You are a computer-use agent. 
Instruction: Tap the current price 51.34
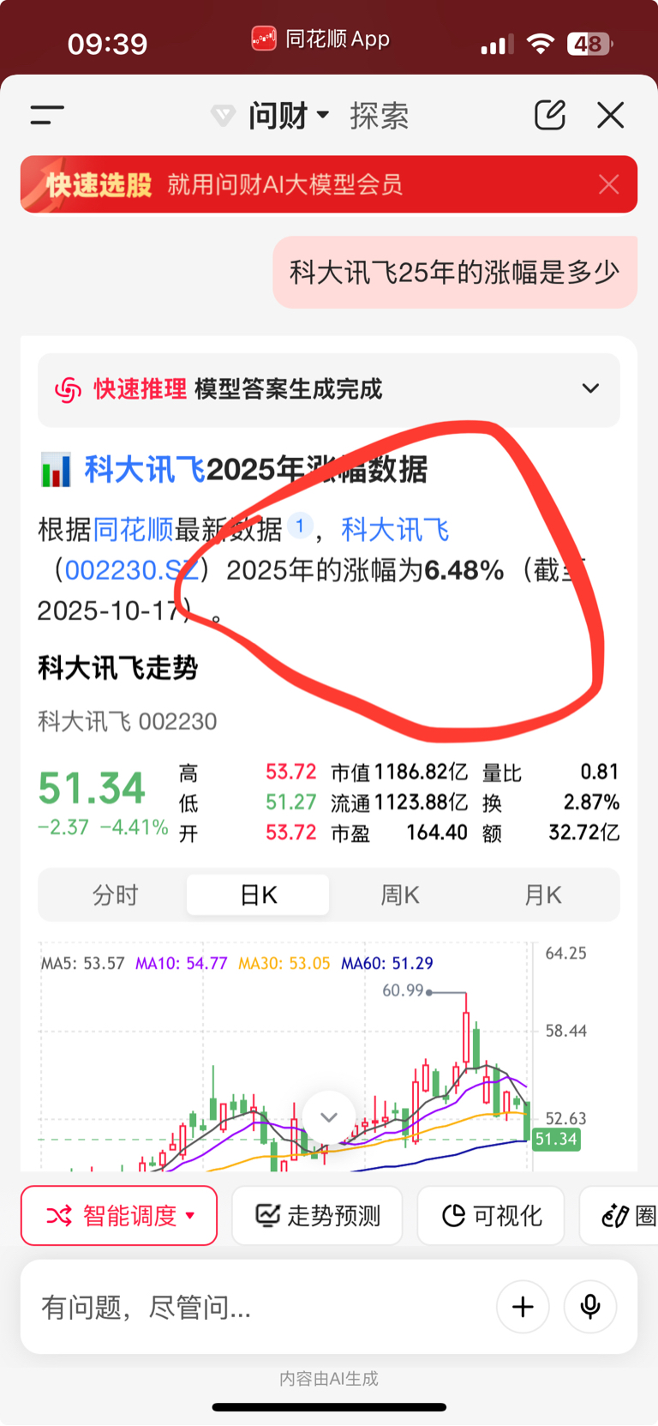point(92,789)
